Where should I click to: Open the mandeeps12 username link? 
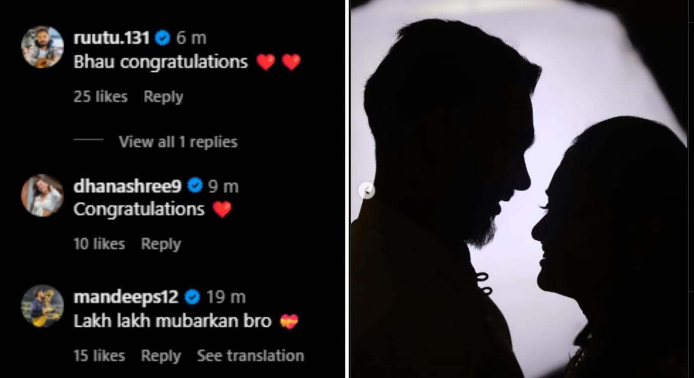tap(126, 297)
